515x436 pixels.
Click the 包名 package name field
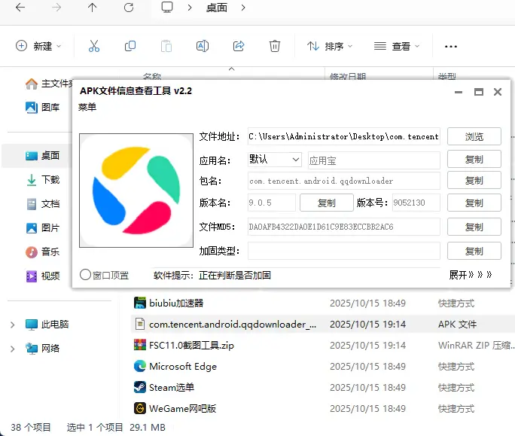coord(343,181)
